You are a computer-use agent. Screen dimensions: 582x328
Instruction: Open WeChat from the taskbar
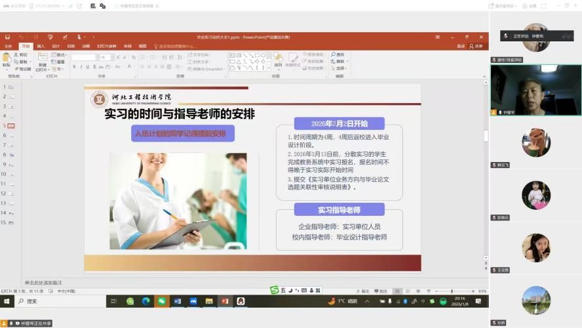click(161, 301)
